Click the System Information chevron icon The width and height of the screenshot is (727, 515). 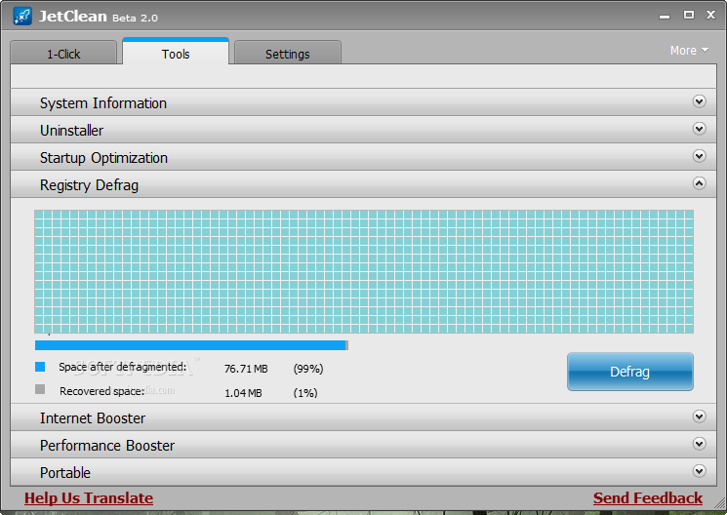pos(699,101)
